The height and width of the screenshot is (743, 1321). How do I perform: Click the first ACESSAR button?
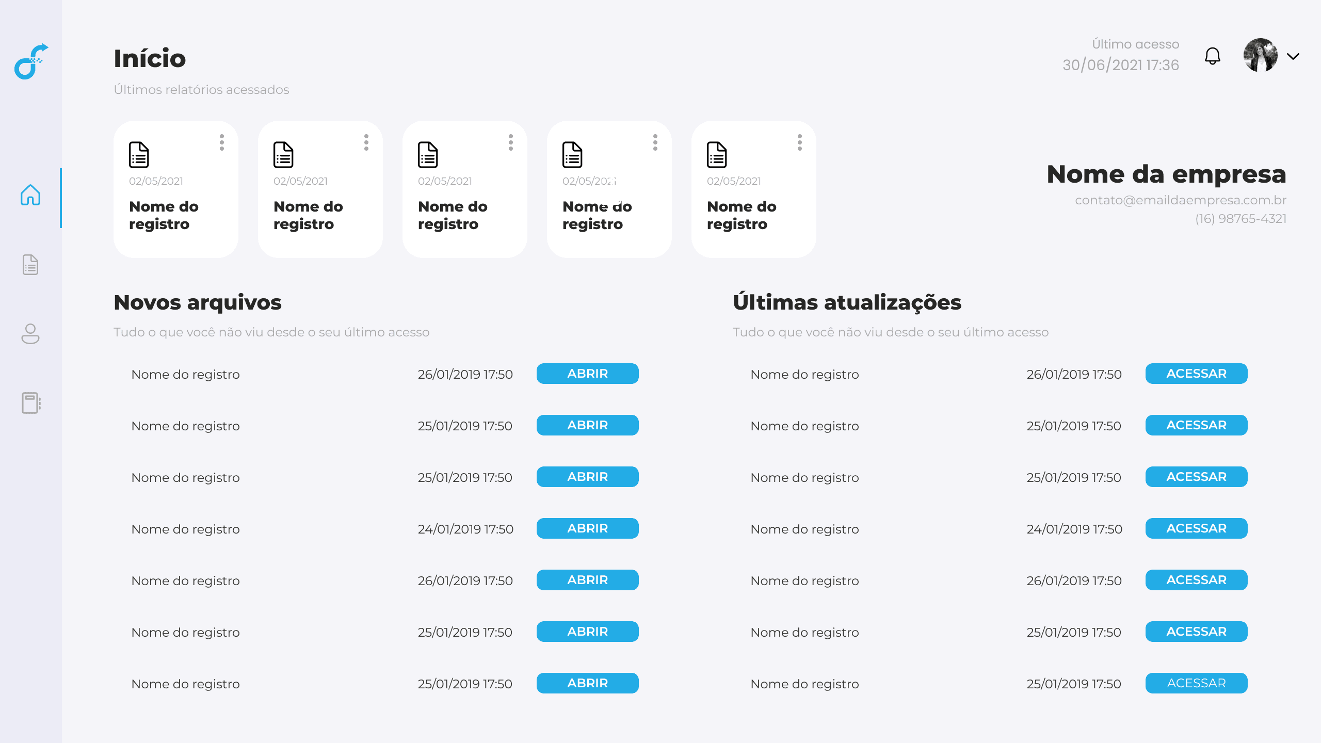click(1196, 374)
